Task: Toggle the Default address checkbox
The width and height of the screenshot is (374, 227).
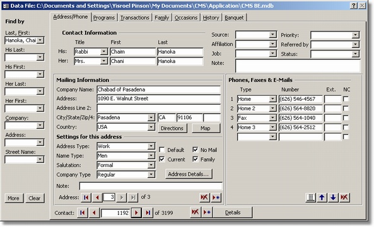Action: 161,149
